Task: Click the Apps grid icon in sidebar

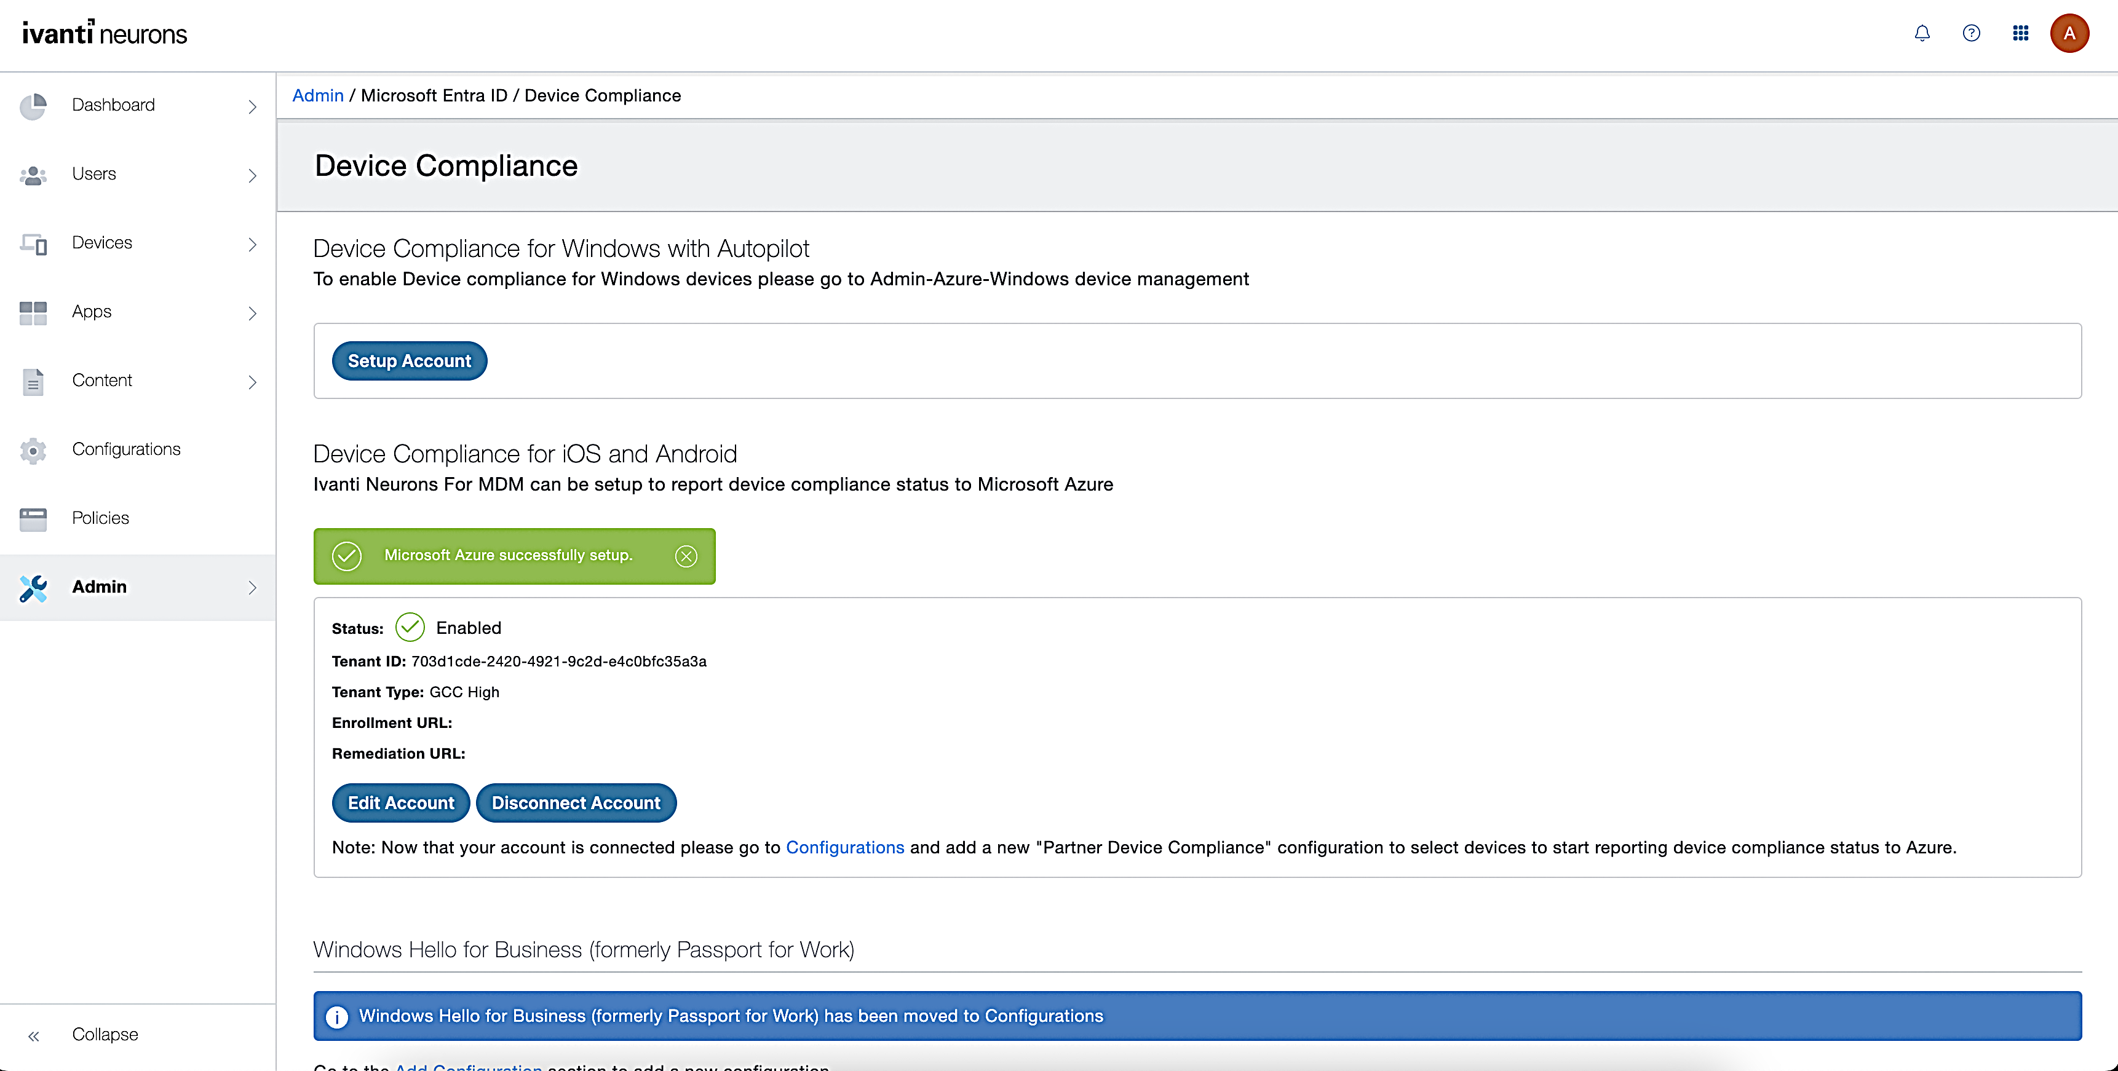Action: tap(33, 312)
